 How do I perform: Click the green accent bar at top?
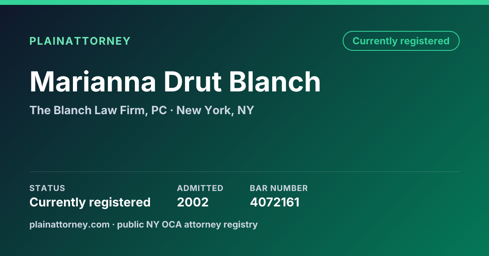244,2
